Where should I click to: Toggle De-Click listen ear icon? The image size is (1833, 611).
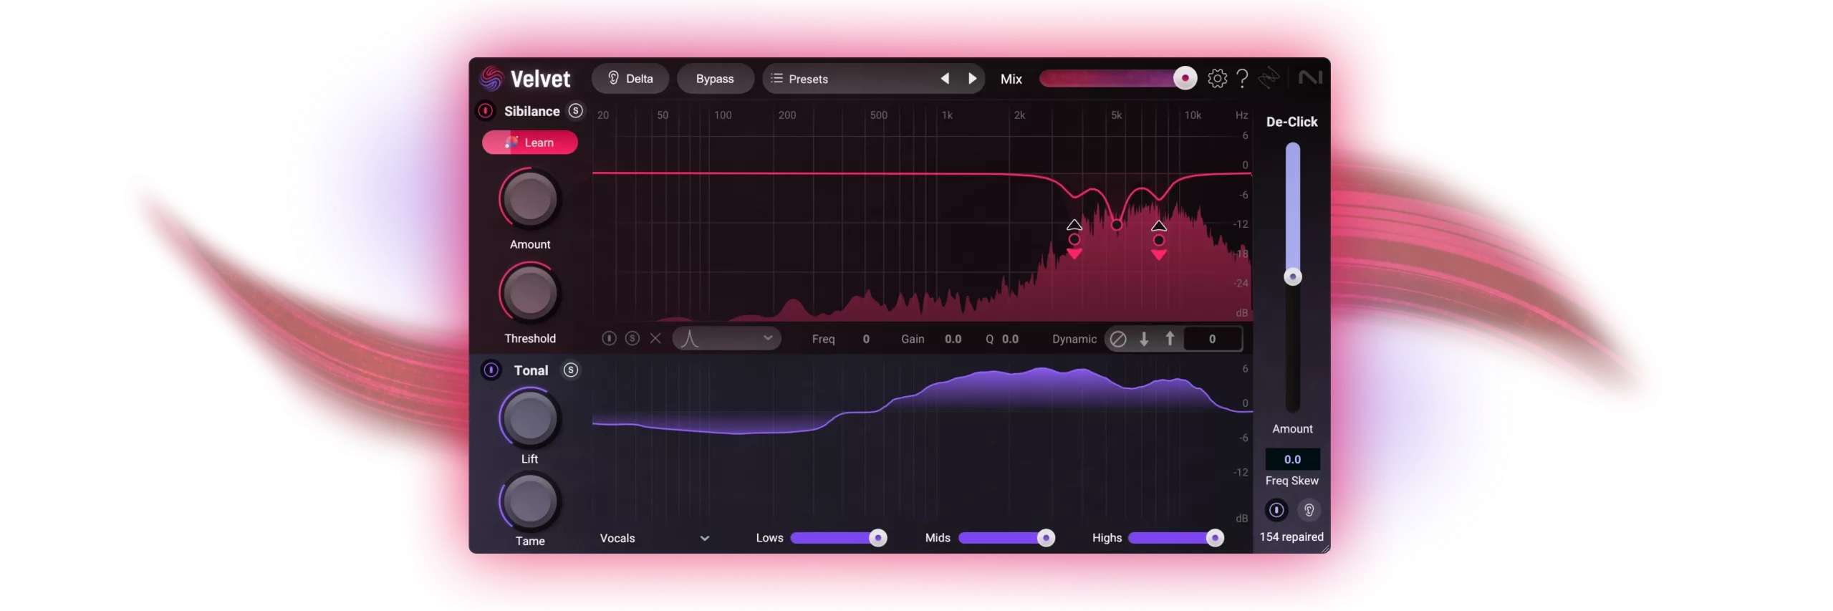(1308, 510)
